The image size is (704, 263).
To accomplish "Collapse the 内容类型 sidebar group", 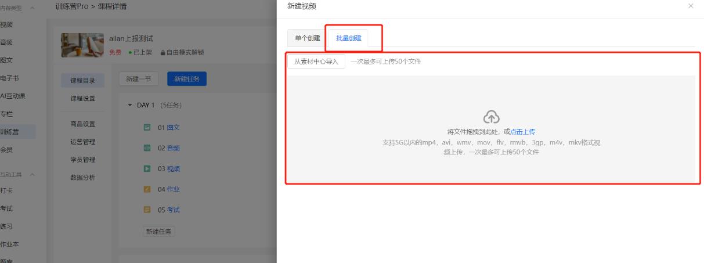I will tap(31, 7).
